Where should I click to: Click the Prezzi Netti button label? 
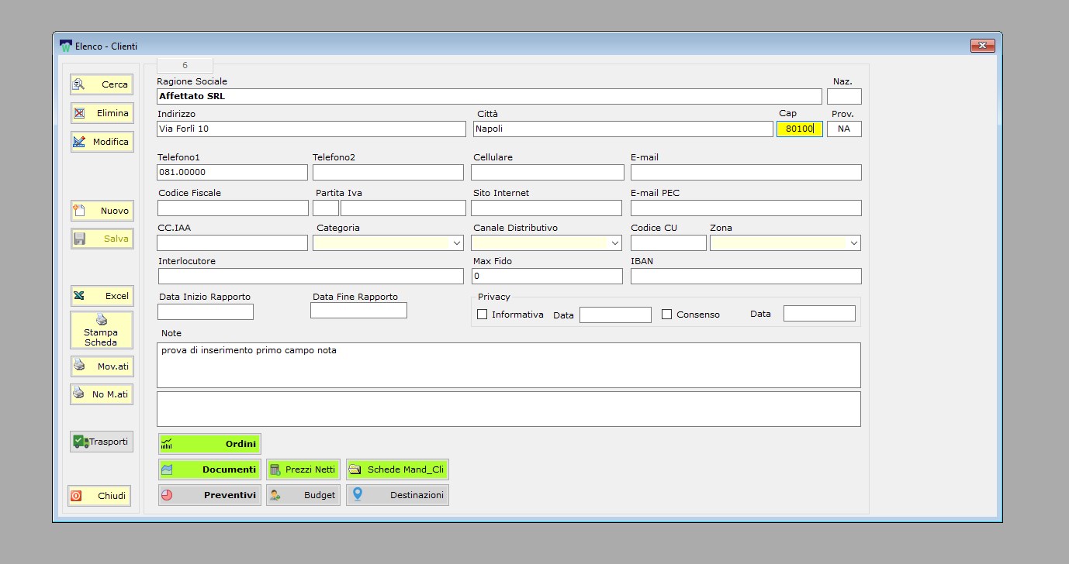[x=310, y=469]
